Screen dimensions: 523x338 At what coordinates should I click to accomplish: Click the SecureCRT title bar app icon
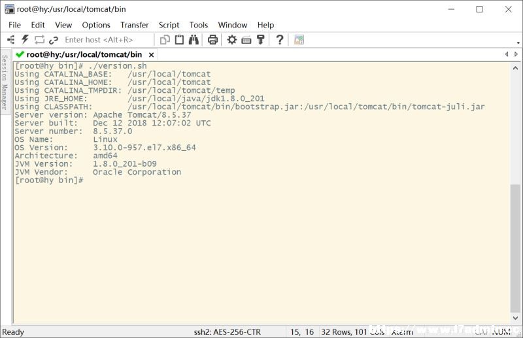pos(9,9)
